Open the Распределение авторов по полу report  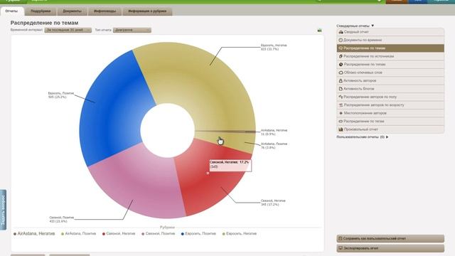click(x=390, y=97)
